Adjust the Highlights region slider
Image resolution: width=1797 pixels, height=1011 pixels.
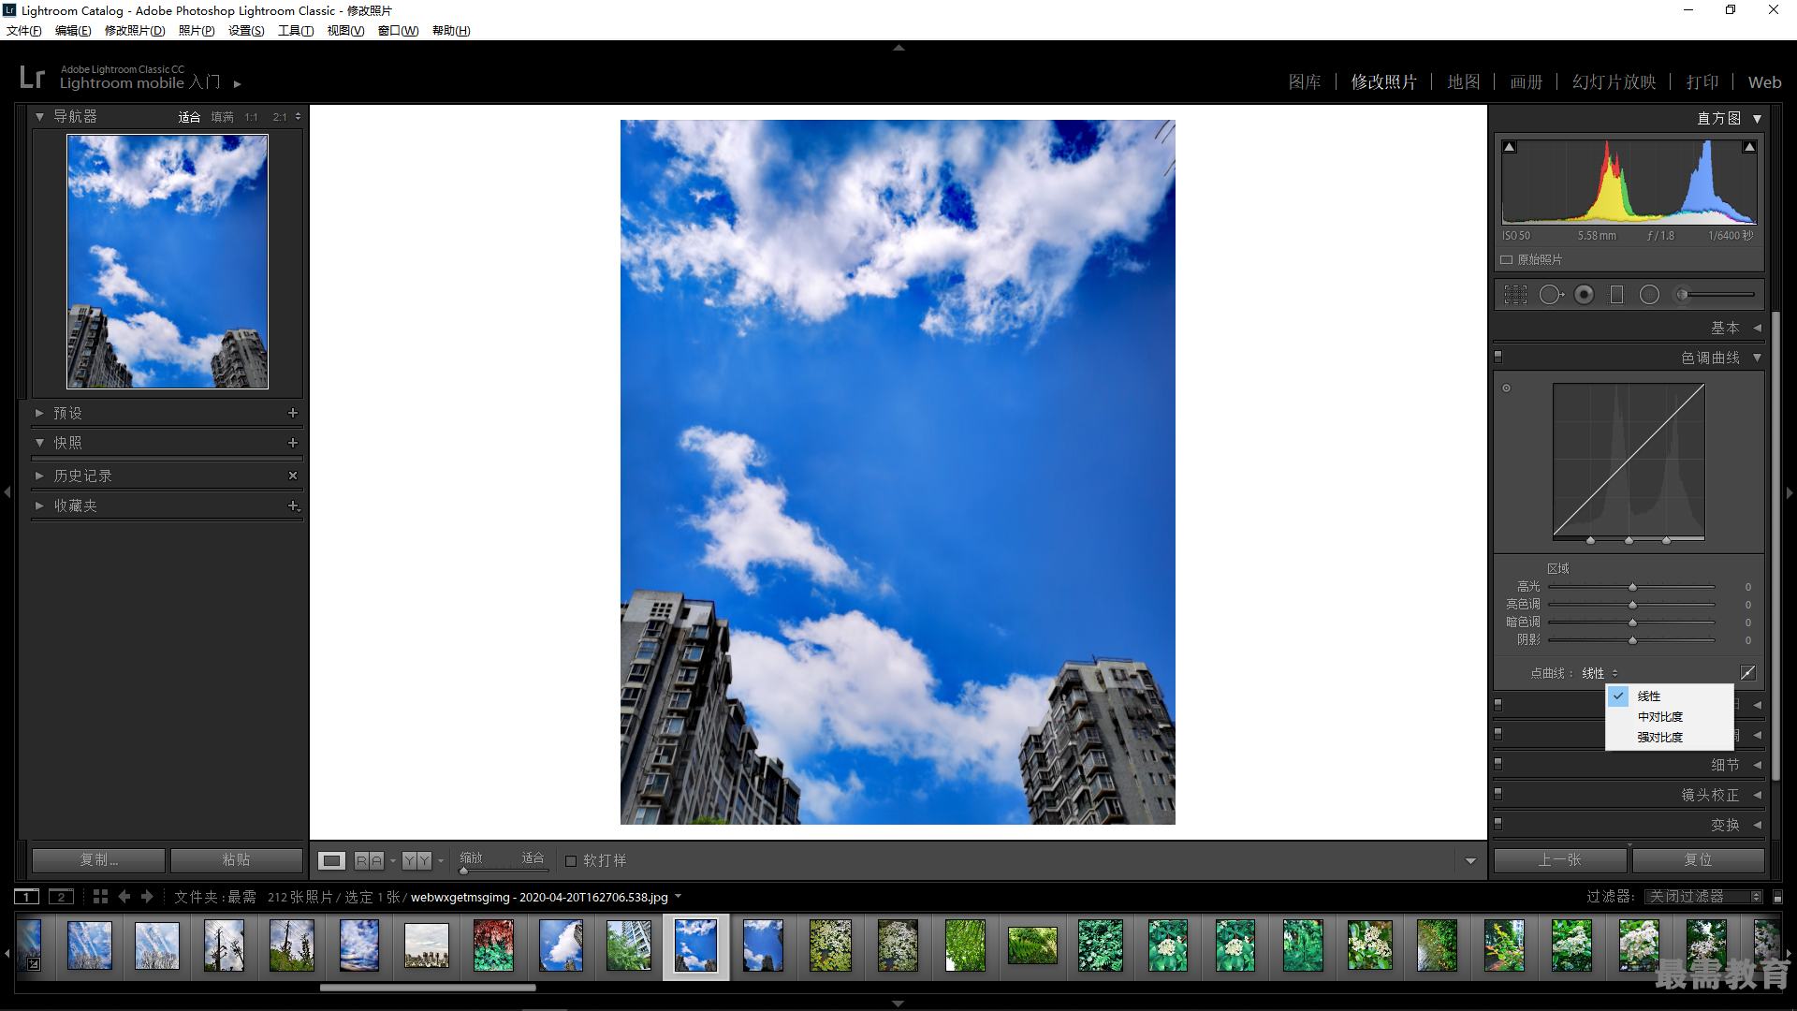coord(1632,587)
